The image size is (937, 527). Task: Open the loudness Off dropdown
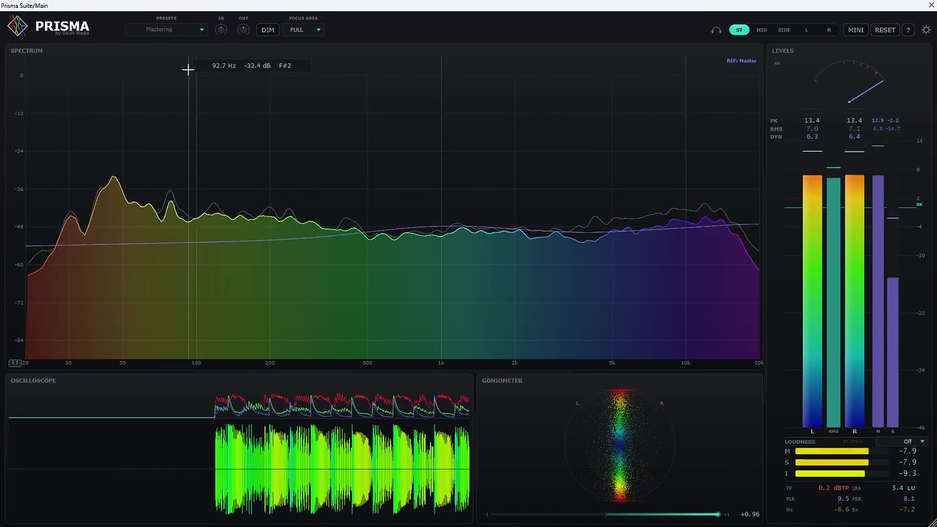point(901,441)
